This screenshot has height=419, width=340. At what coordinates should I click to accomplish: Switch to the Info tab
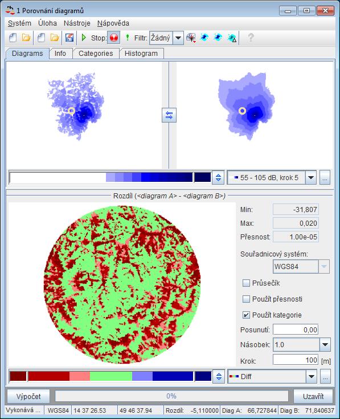coord(60,54)
